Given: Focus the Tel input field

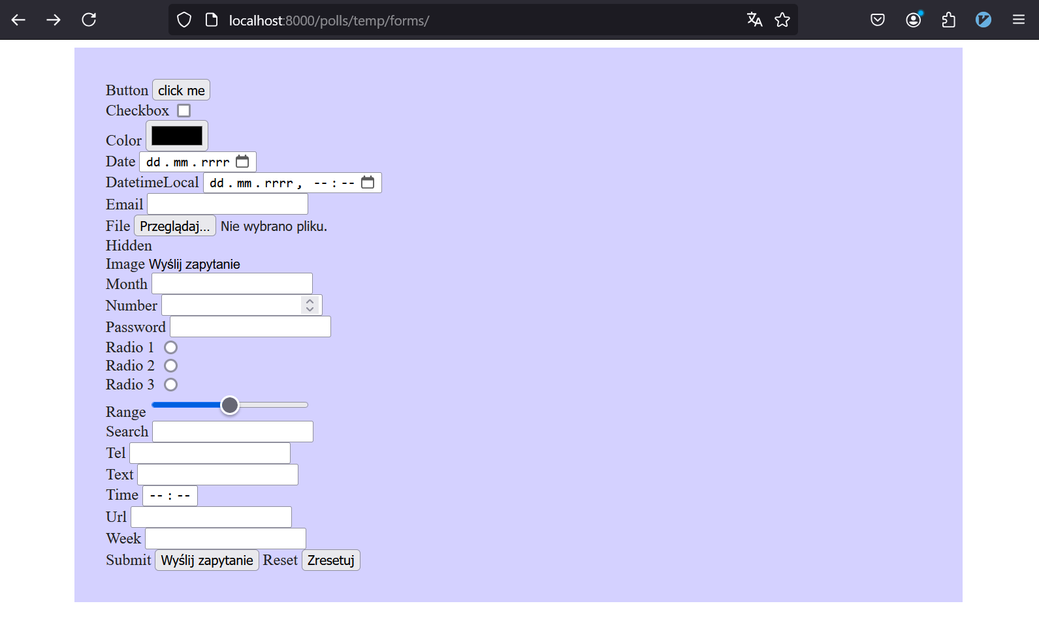Looking at the screenshot, I should pos(210,453).
